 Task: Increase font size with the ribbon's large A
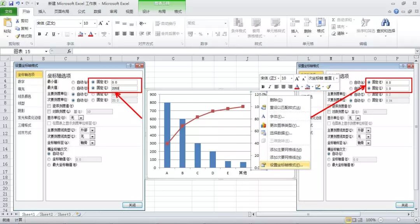(x=101, y=24)
